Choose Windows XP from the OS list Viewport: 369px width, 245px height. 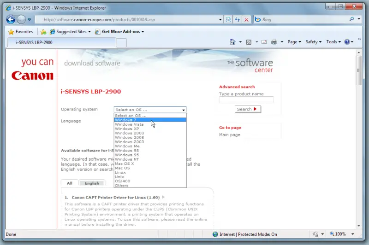click(150, 129)
